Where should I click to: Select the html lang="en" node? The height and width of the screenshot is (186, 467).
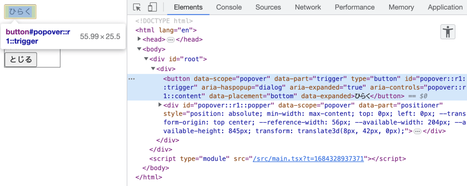click(166, 30)
